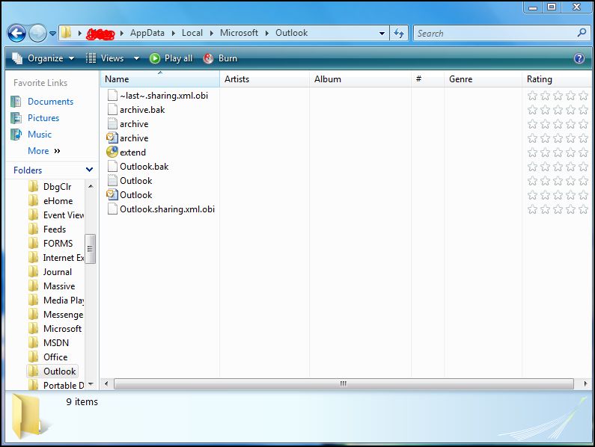
Task: Click More to show additional links
Action: (43, 151)
